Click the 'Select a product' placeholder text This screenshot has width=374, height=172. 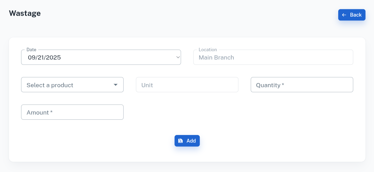(x=50, y=85)
